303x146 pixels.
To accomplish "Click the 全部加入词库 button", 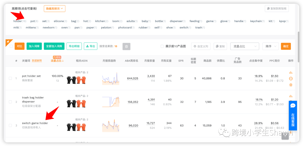I will 54,46.
